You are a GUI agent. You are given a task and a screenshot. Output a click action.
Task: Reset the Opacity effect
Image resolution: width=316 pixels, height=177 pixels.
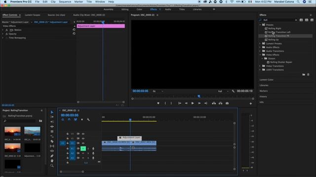tap(74, 34)
